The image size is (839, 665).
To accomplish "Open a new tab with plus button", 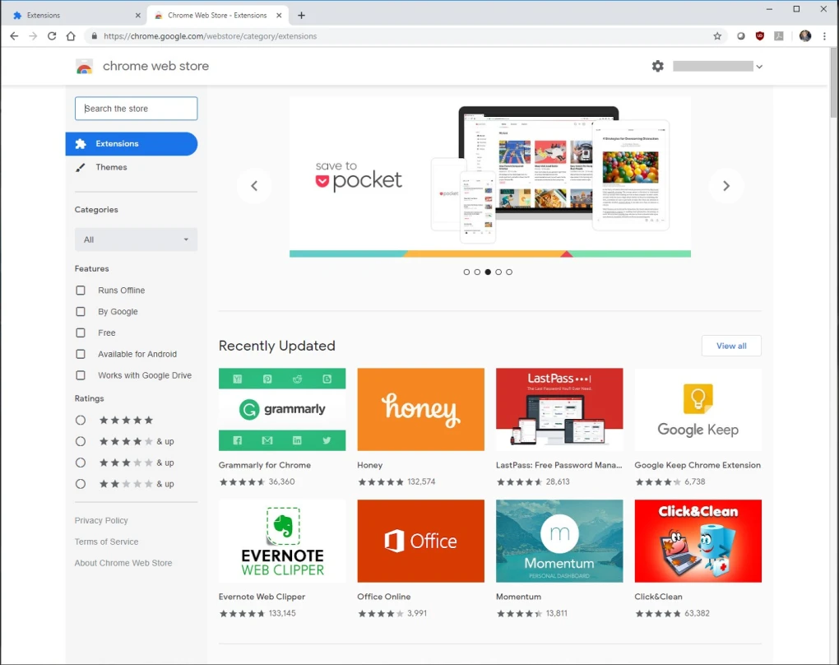I will [301, 16].
